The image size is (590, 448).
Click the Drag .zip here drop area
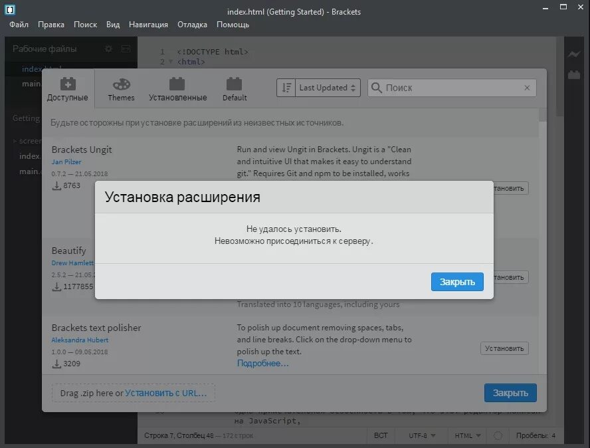click(x=134, y=393)
